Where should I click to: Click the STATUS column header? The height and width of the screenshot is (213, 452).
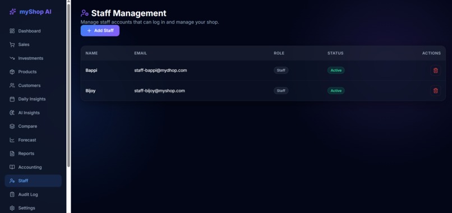click(x=335, y=53)
